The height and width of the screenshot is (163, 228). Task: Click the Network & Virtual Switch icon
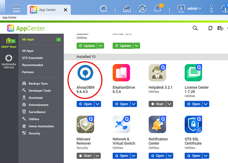click(x=121, y=125)
